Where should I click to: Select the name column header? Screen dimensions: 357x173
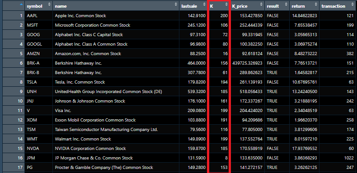[x=116, y=6]
